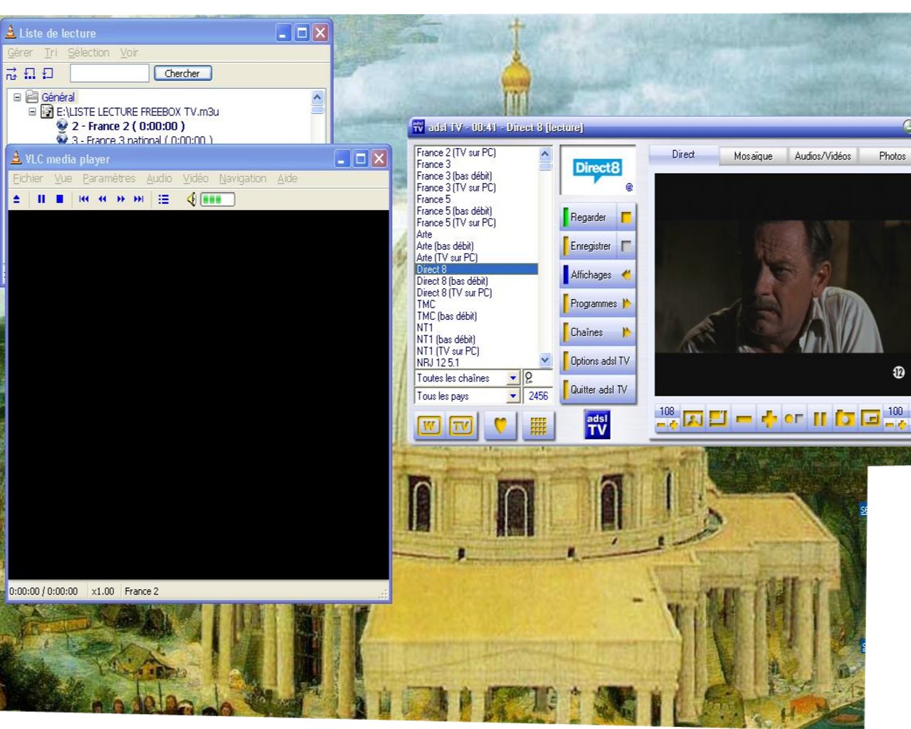The width and height of the screenshot is (911, 729).
Task: Pause playback in VLC media player
Action: pos(41,199)
